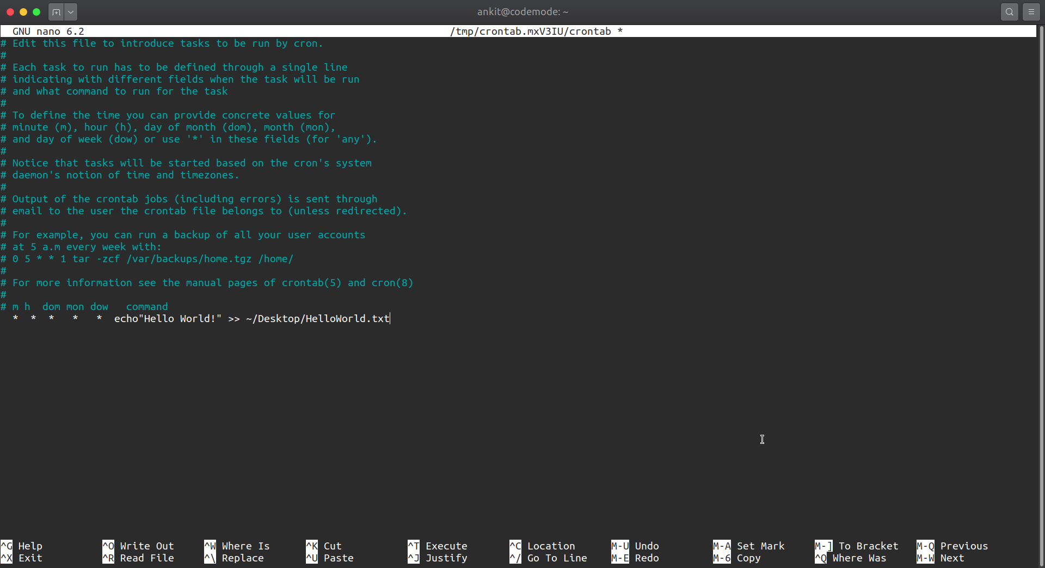Click the M-A Set Mark shortcut
This screenshot has height=568, width=1045.
749,546
